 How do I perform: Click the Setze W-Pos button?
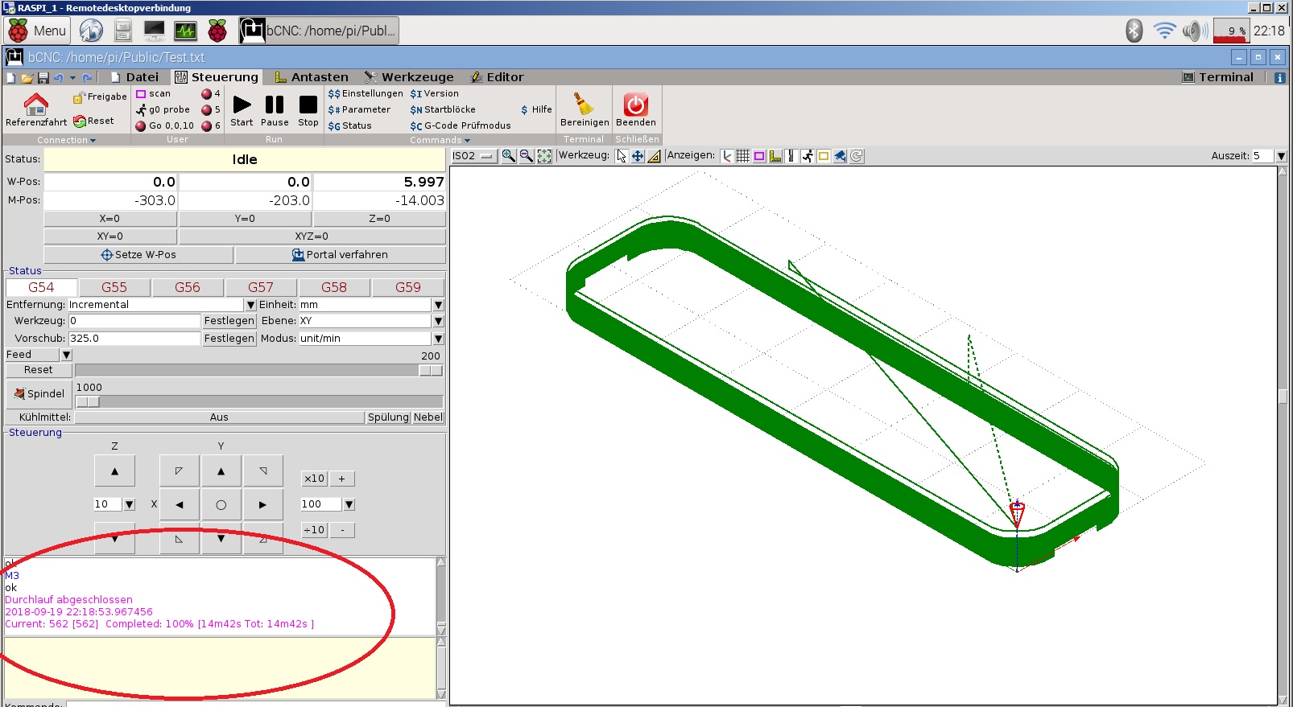(x=138, y=255)
